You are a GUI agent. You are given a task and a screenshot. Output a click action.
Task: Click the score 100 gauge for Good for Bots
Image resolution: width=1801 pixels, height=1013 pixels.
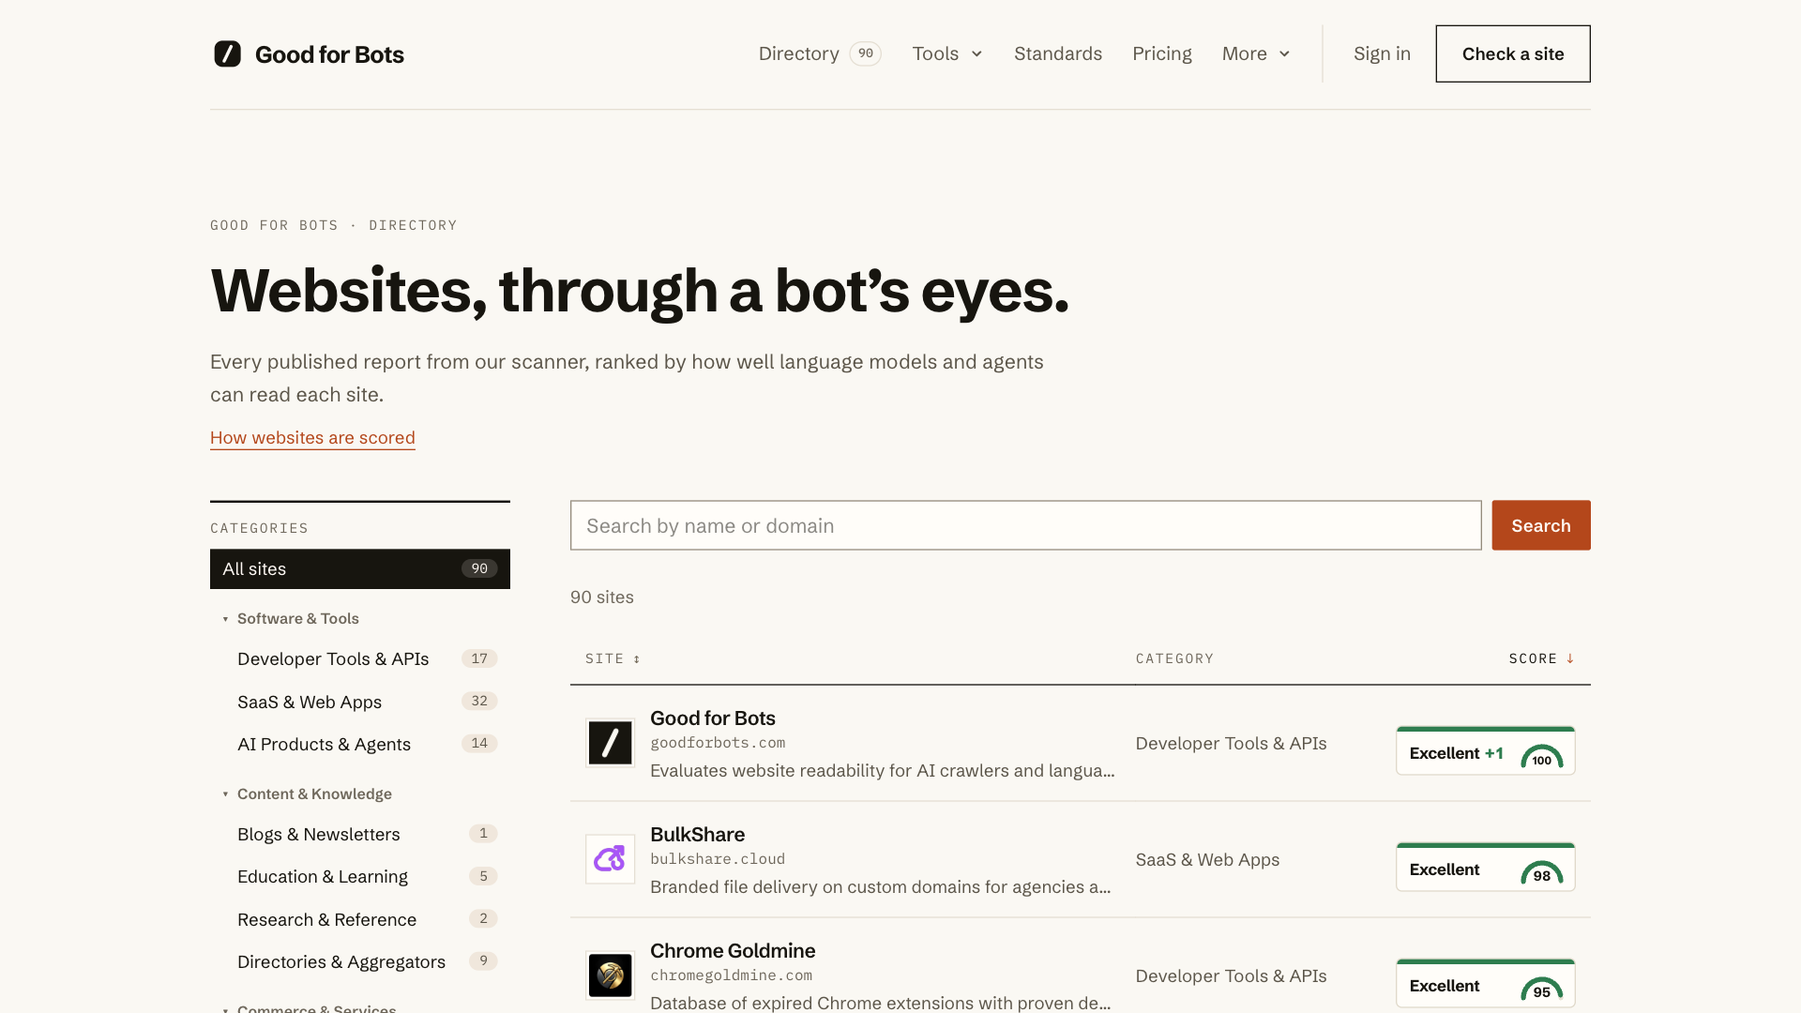1541,756
